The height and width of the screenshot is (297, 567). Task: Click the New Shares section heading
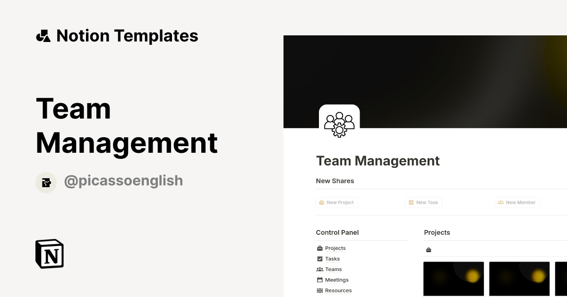pos(335,181)
